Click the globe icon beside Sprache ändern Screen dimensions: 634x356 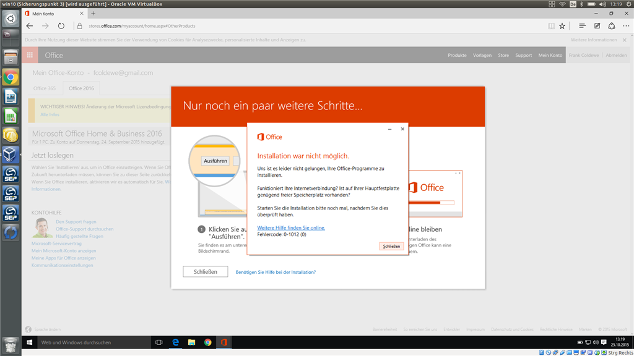pyautogui.click(x=28, y=329)
